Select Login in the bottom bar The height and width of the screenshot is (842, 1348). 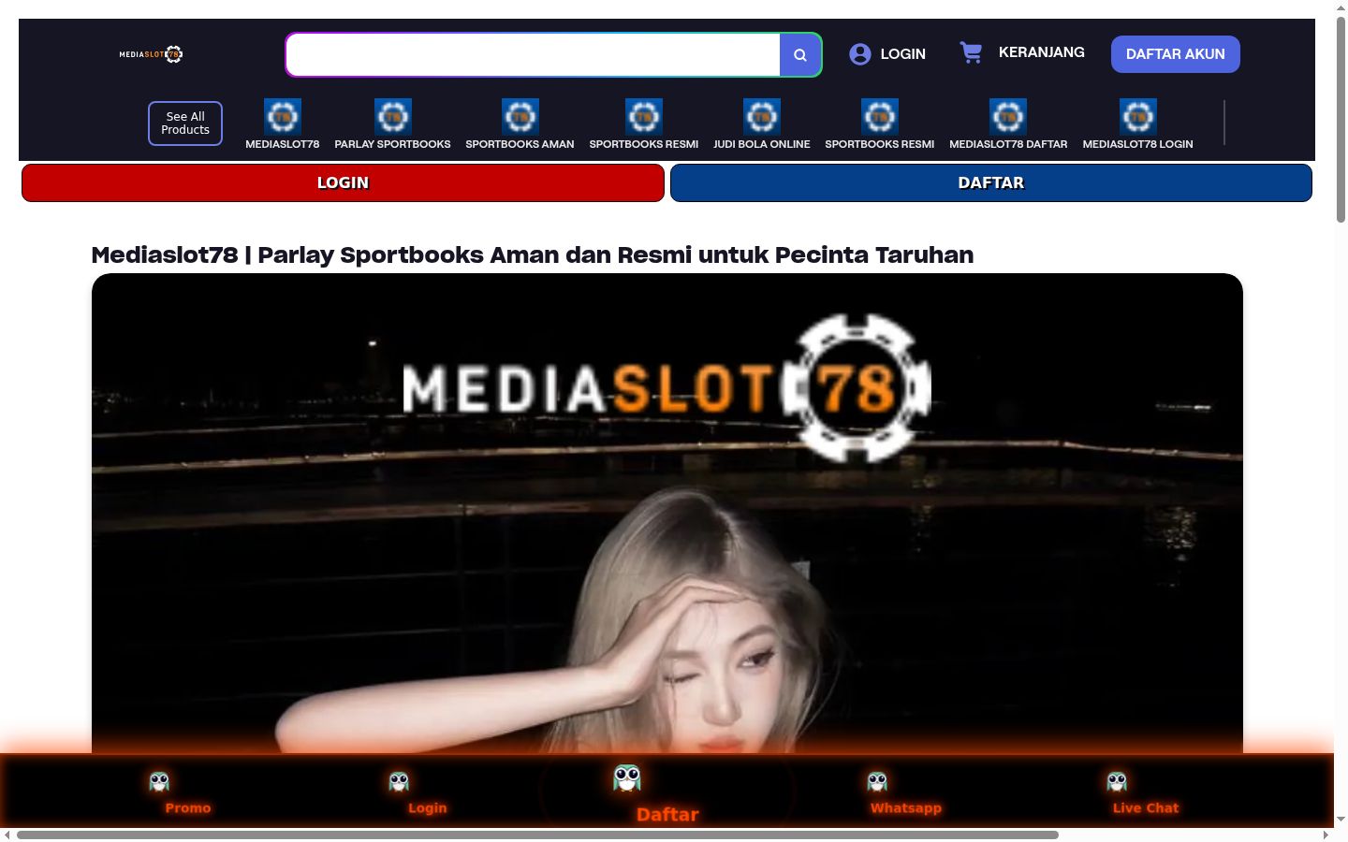click(x=427, y=793)
